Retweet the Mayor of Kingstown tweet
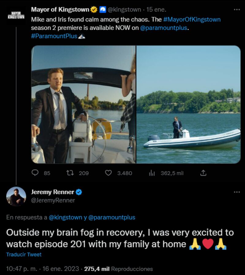Image resolution: width=245 pixels, height=275 pixels. tap(70, 173)
